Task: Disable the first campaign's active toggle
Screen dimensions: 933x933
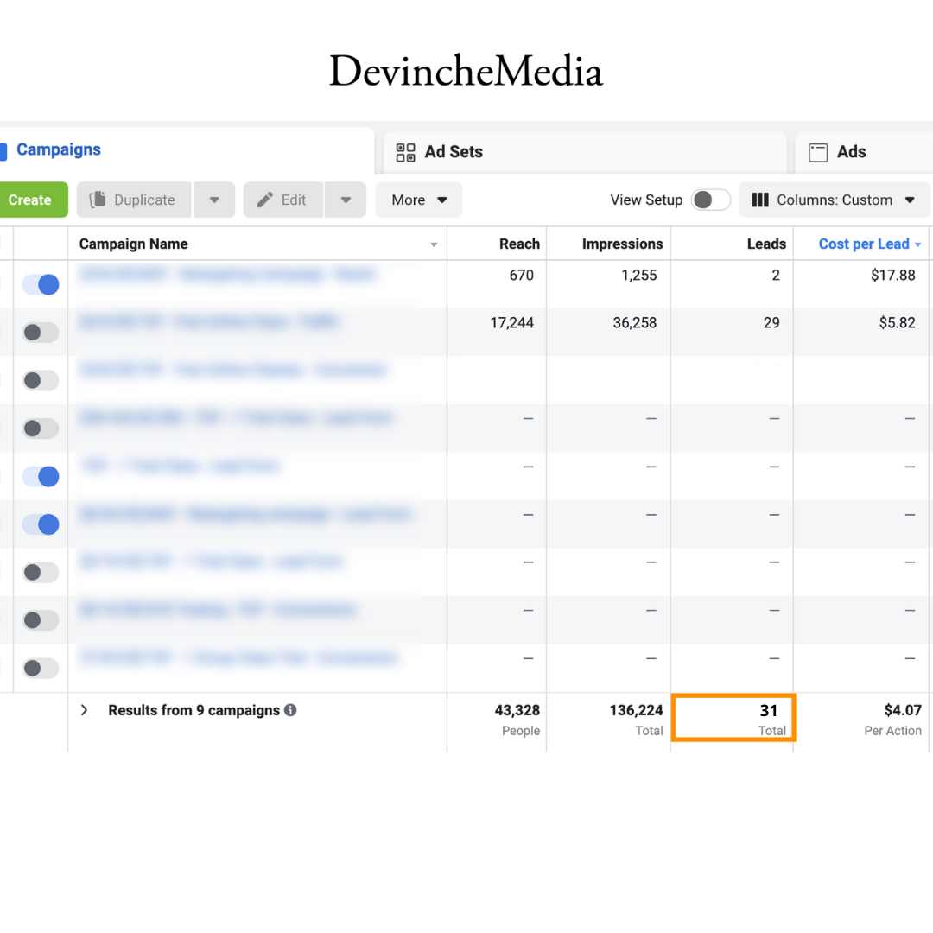Action: 40,284
